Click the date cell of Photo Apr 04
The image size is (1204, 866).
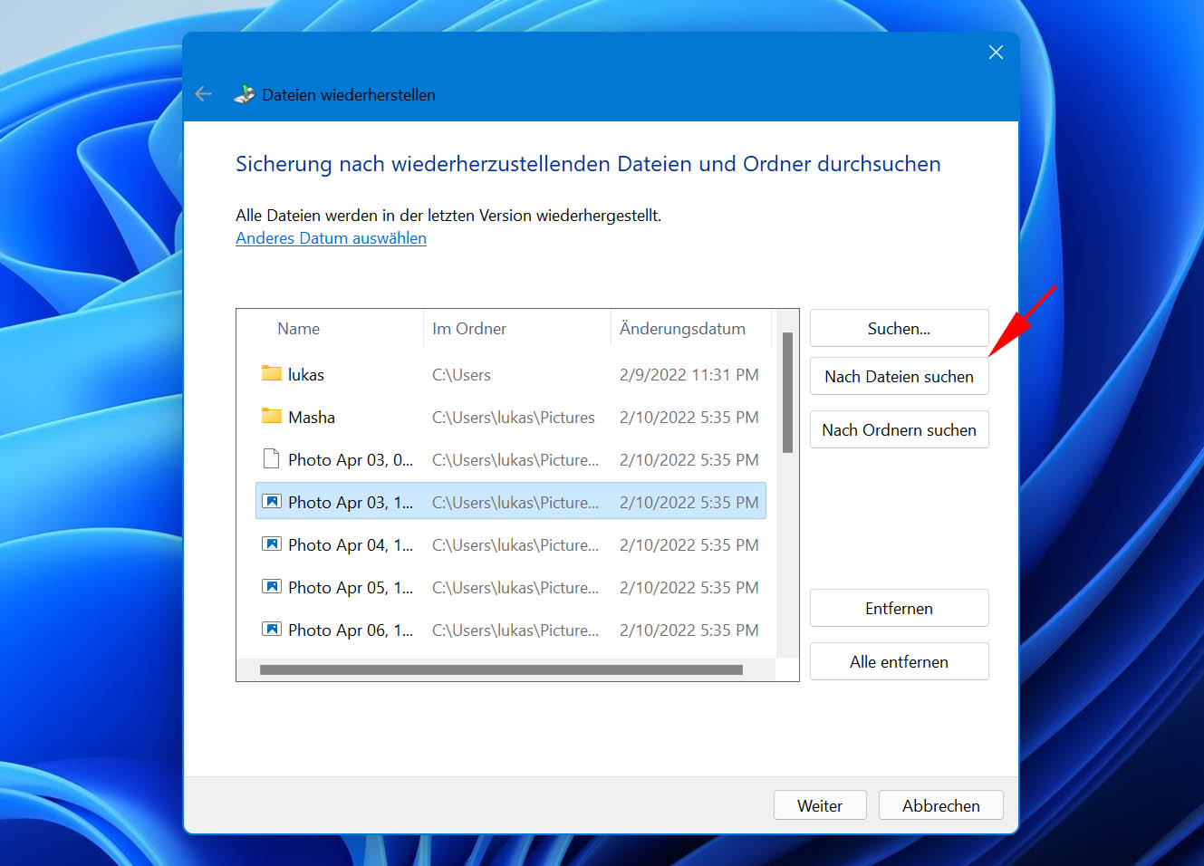coord(689,544)
